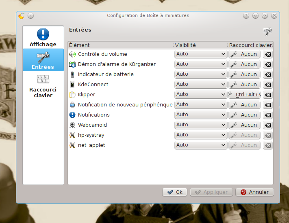
Task: Set shortcut for Notifications (Aucun)
Action: pos(244,115)
